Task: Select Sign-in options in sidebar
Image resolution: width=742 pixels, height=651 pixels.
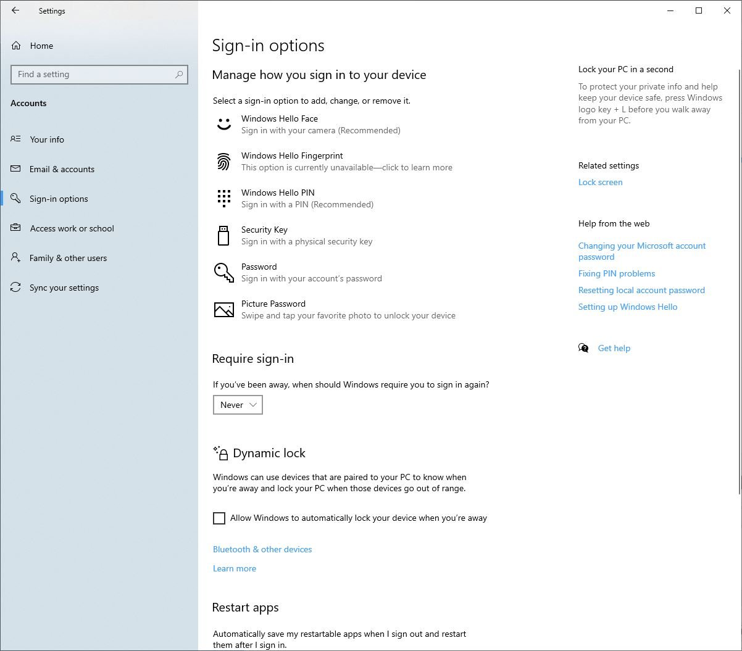Action: coord(99,199)
